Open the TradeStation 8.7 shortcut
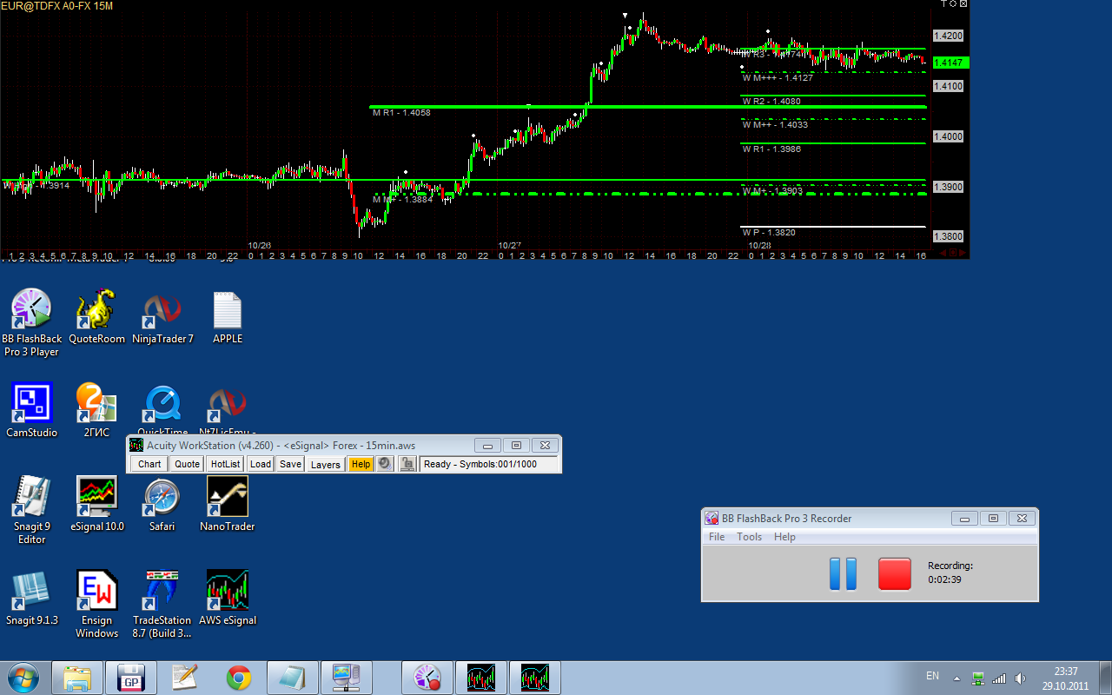Image resolution: width=1112 pixels, height=695 pixels. click(162, 593)
